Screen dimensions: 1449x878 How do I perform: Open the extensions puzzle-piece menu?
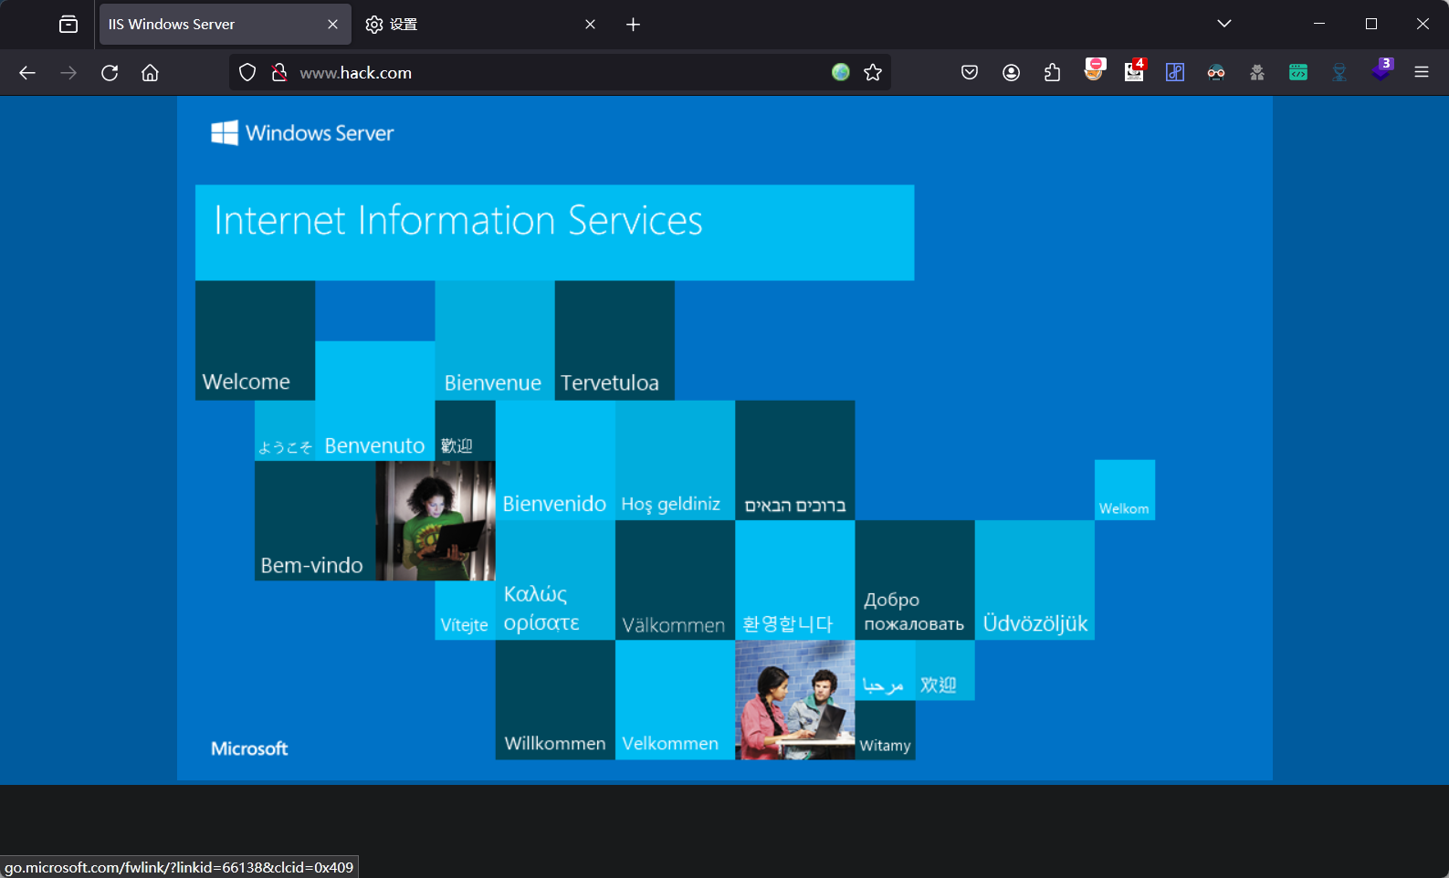pos(1052,73)
